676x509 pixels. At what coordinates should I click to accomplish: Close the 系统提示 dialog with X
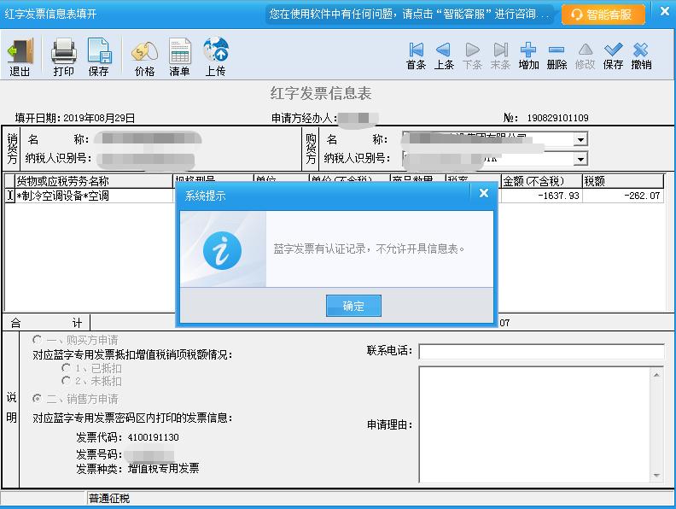pos(484,193)
